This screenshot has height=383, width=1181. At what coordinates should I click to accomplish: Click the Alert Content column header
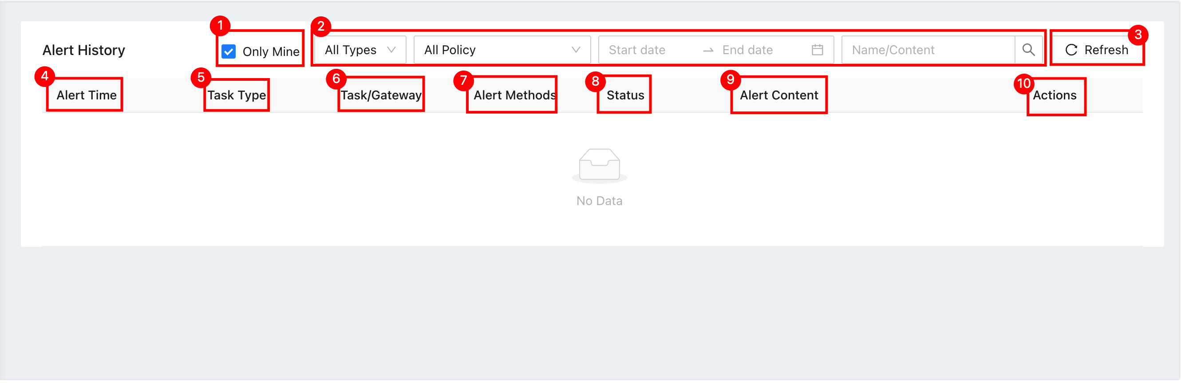pos(779,95)
